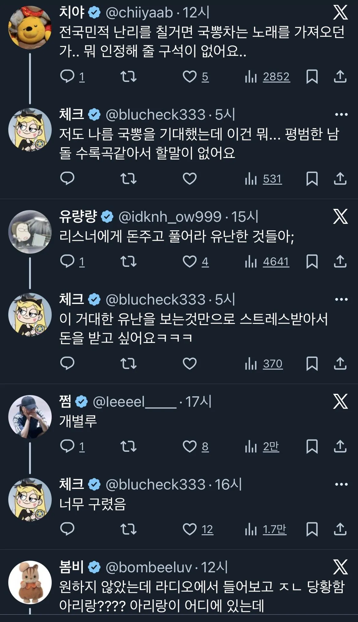Reply to the 유랑랑 tweet
Image resolution: width=358 pixels, height=622 pixels.
click(67, 262)
